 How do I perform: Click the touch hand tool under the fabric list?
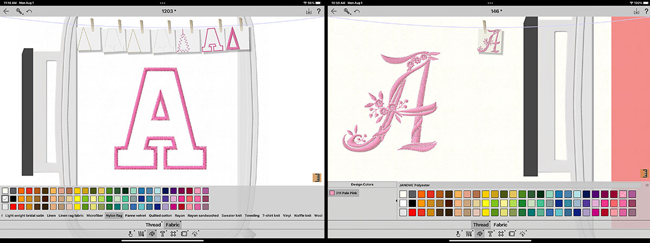pos(130,234)
